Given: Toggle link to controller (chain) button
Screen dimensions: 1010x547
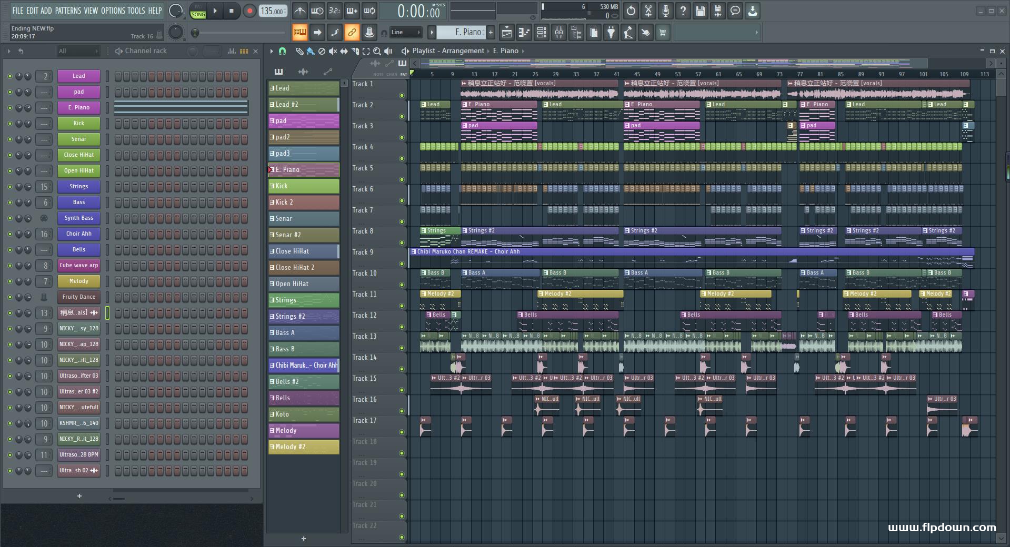Looking at the screenshot, I should pos(352,33).
